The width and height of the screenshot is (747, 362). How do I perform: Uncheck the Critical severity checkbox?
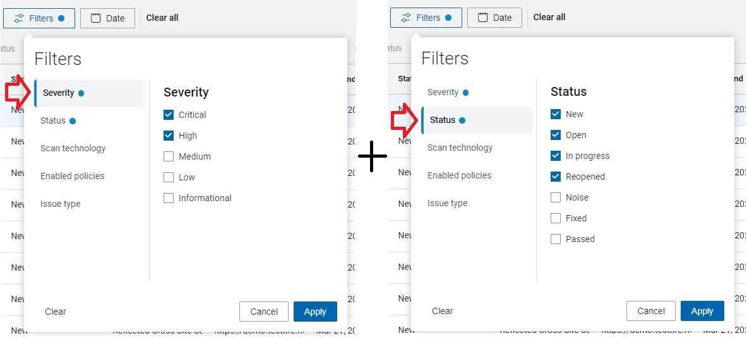(x=169, y=115)
